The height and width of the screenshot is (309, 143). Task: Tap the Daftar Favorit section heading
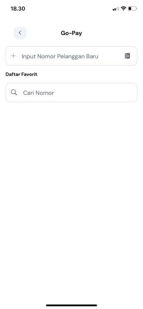click(x=21, y=74)
